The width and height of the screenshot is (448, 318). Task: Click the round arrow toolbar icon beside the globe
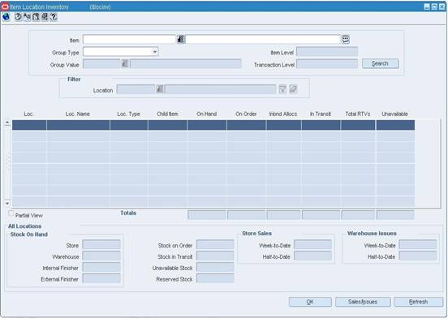click(x=18, y=17)
